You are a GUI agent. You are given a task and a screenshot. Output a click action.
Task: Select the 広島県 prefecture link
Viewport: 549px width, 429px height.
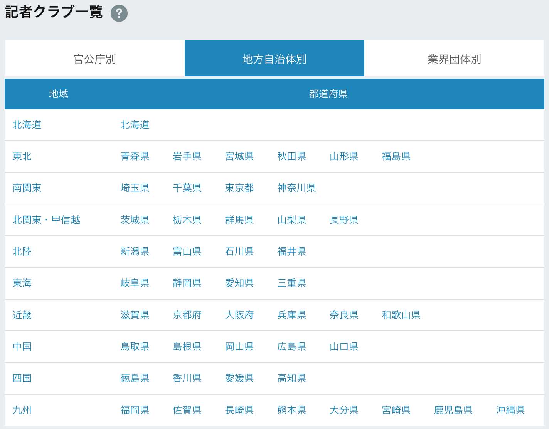(x=291, y=347)
